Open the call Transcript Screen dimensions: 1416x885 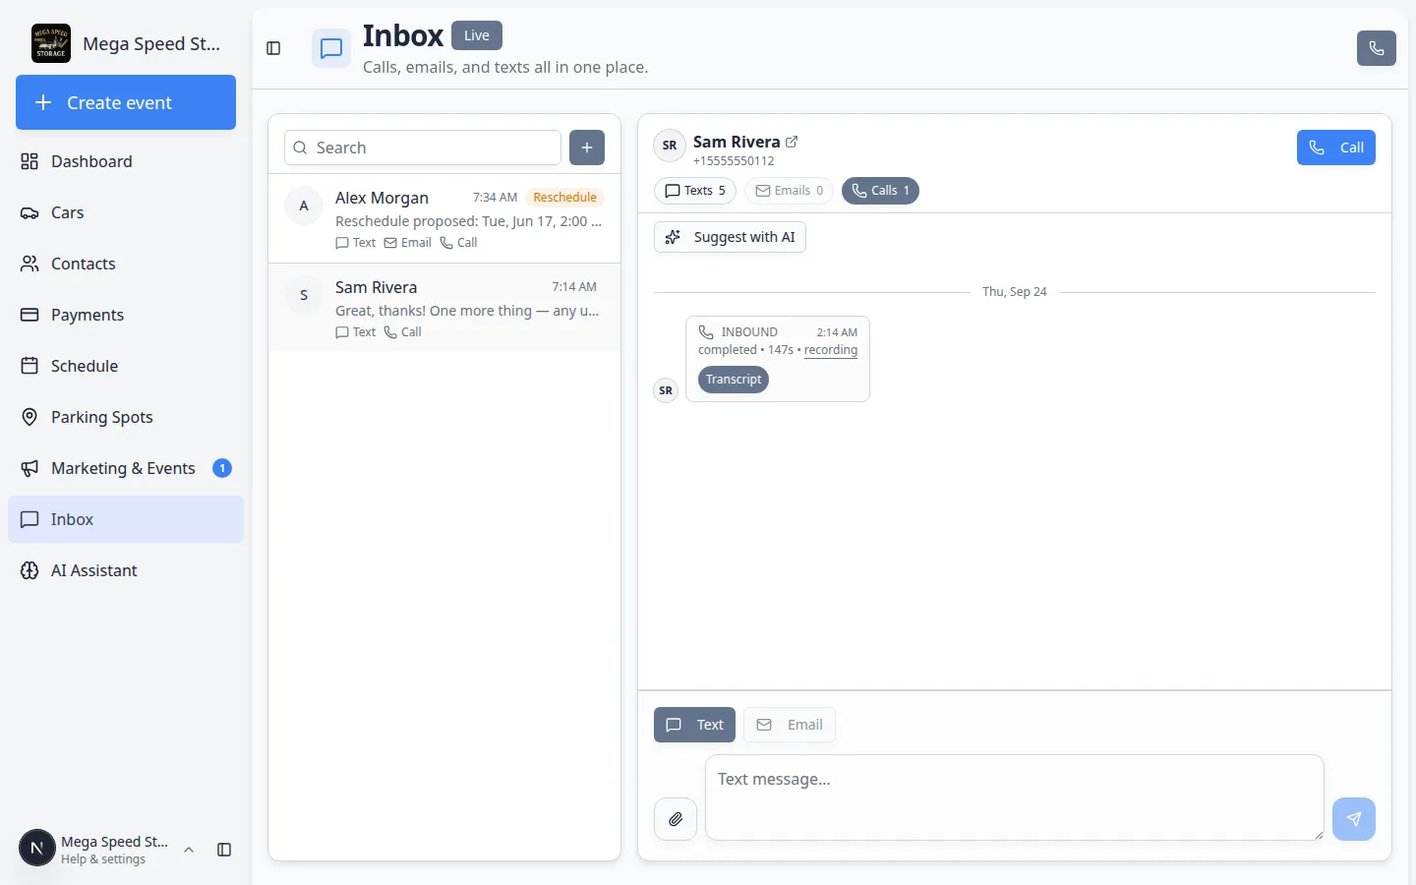point(734,380)
